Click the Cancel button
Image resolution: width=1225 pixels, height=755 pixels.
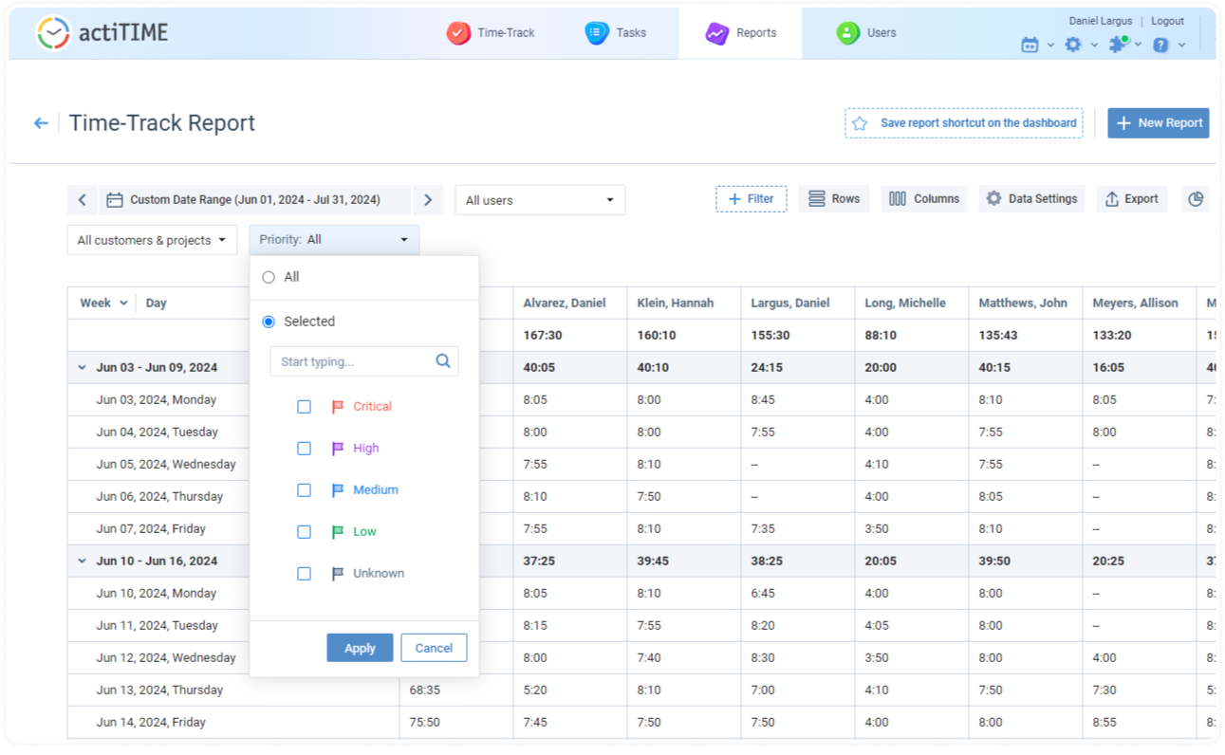coord(434,648)
